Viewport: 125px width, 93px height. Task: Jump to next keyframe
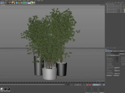click(x=82, y=85)
